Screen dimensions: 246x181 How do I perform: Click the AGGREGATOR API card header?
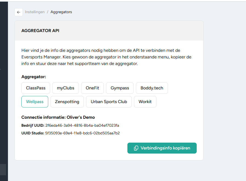tap(109, 31)
